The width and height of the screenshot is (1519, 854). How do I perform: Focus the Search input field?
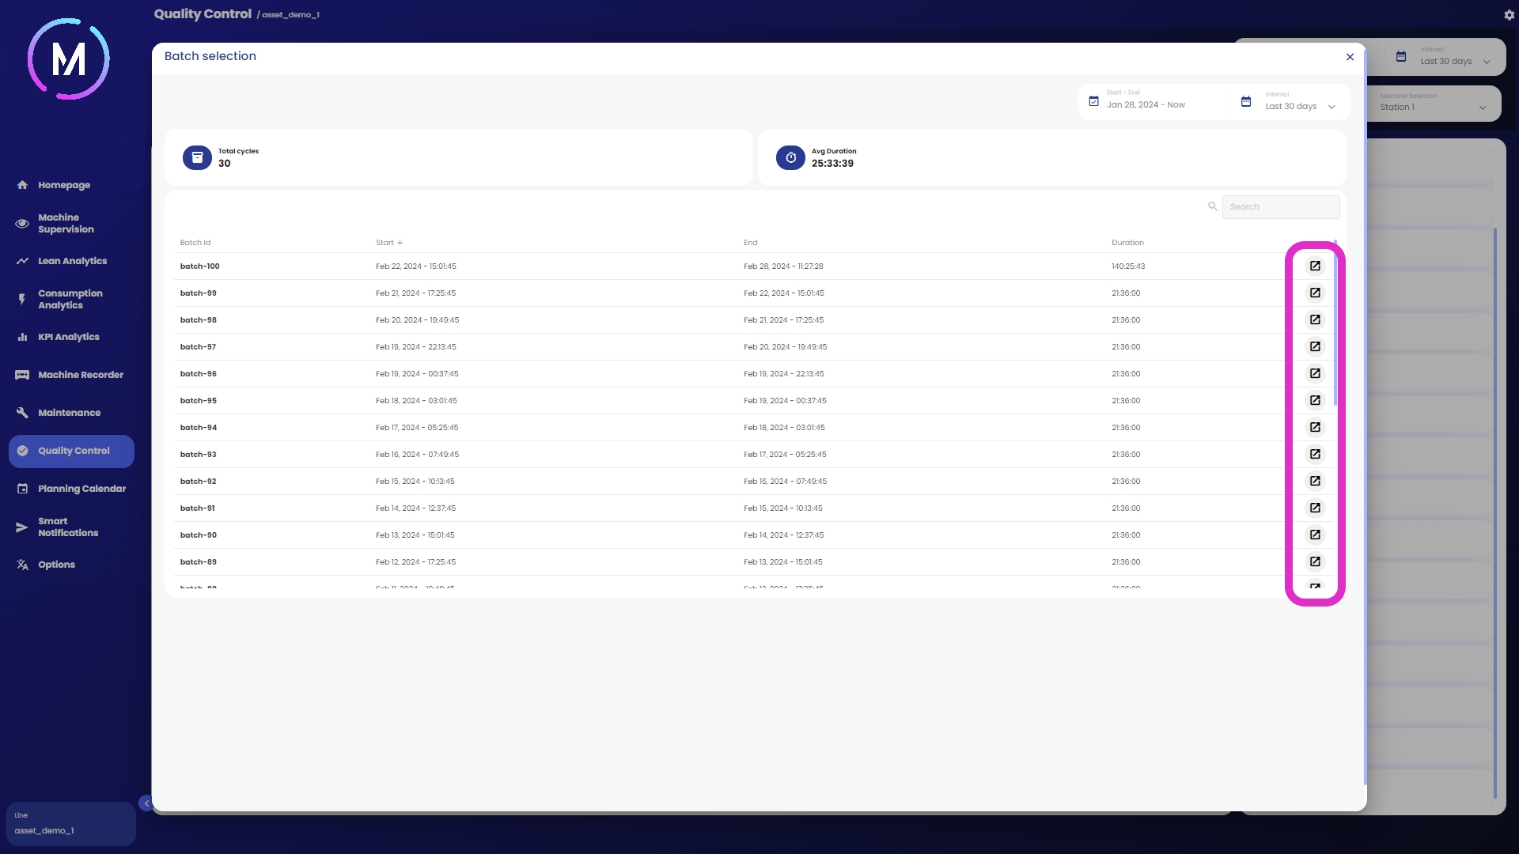[1280, 207]
